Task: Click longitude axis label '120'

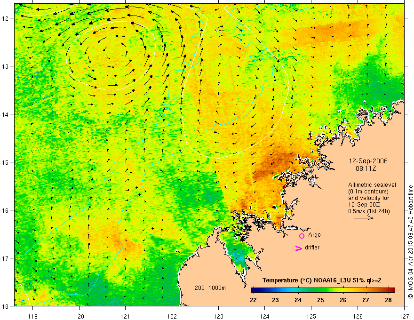Action: pyautogui.click(x=79, y=316)
